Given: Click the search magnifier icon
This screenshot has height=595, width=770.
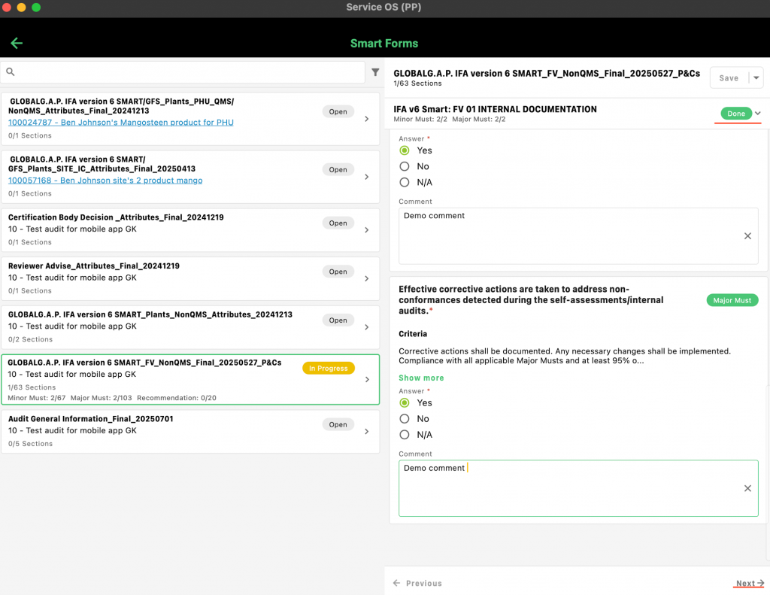Looking at the screenshot, I should coord(11,72).
